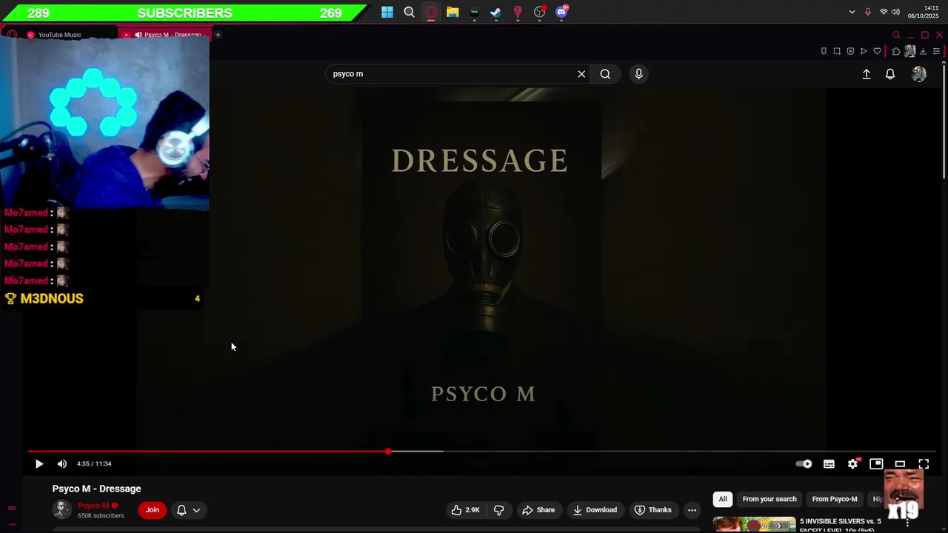Open the three-dot more actions menu
Viewport: 948px width, 533px height.
692,510
